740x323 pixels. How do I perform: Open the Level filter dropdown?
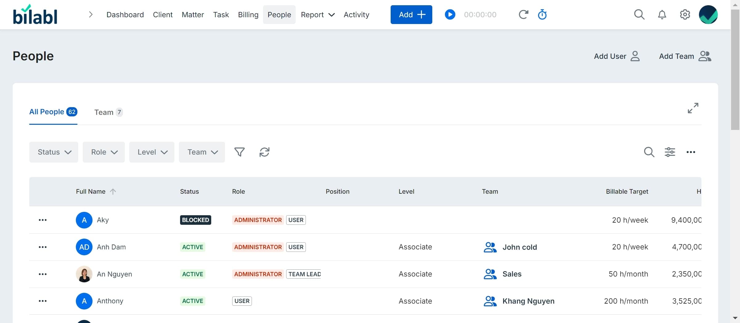(x=152, y=152)
